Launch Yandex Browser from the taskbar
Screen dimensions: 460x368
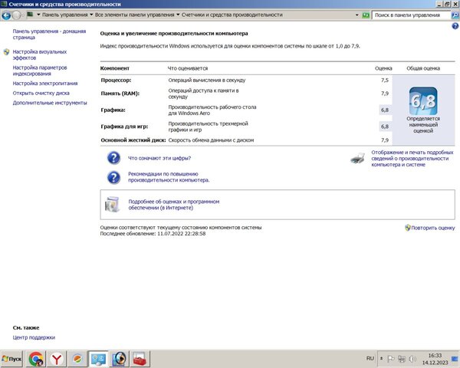pyautogui.click(x=57, y=358)
